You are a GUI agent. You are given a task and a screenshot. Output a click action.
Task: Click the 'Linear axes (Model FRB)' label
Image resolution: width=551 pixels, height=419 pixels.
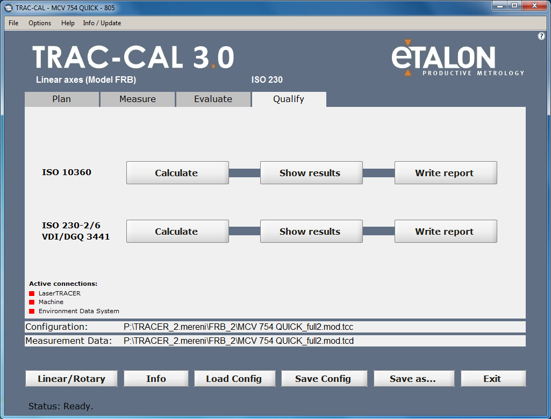(86, 80)
